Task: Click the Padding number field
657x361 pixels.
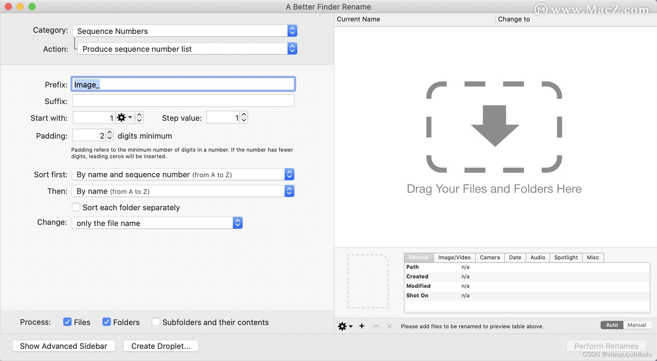Action: 89,135
